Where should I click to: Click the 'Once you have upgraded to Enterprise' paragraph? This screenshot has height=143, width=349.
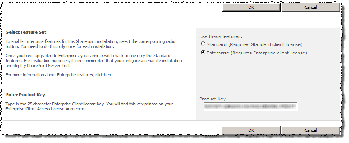[x=94, y=61]
